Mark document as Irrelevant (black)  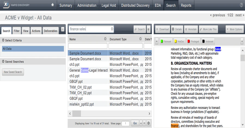click(x=208, y=41)
